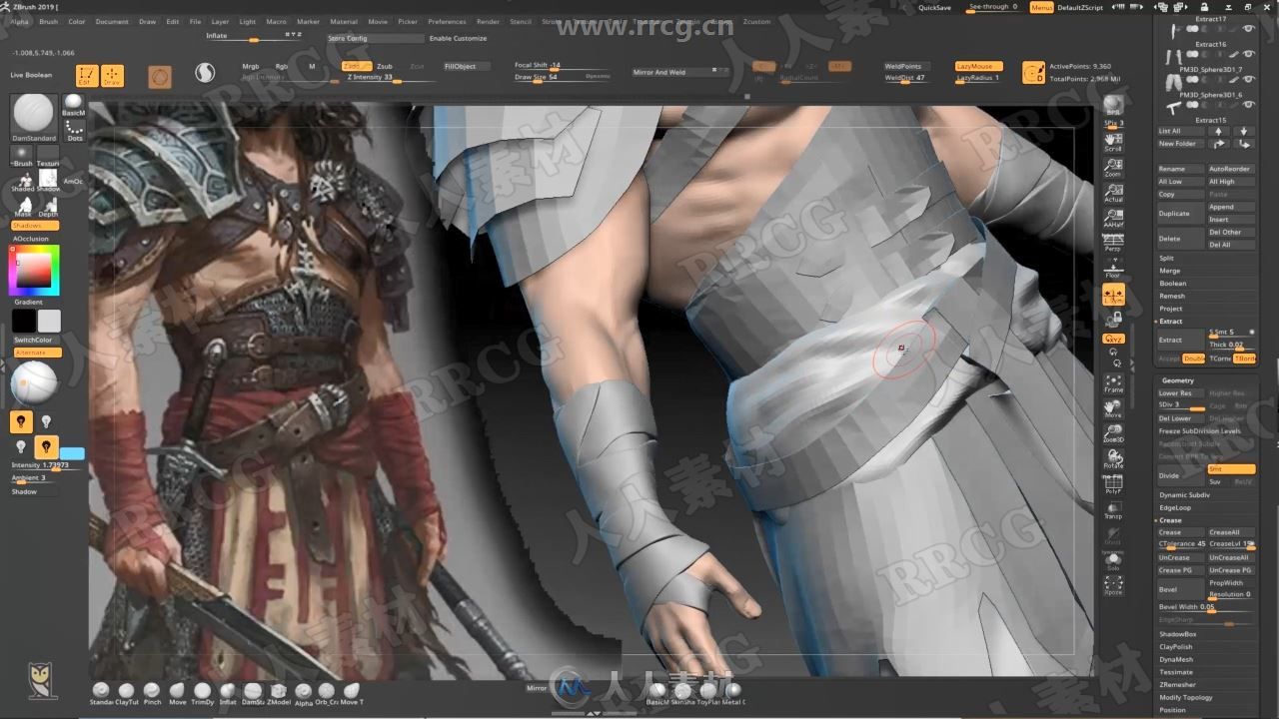1279x719 pixels.
Task: Open the BasicMaterial sphere selector
Action: click(x=74, y=105)
